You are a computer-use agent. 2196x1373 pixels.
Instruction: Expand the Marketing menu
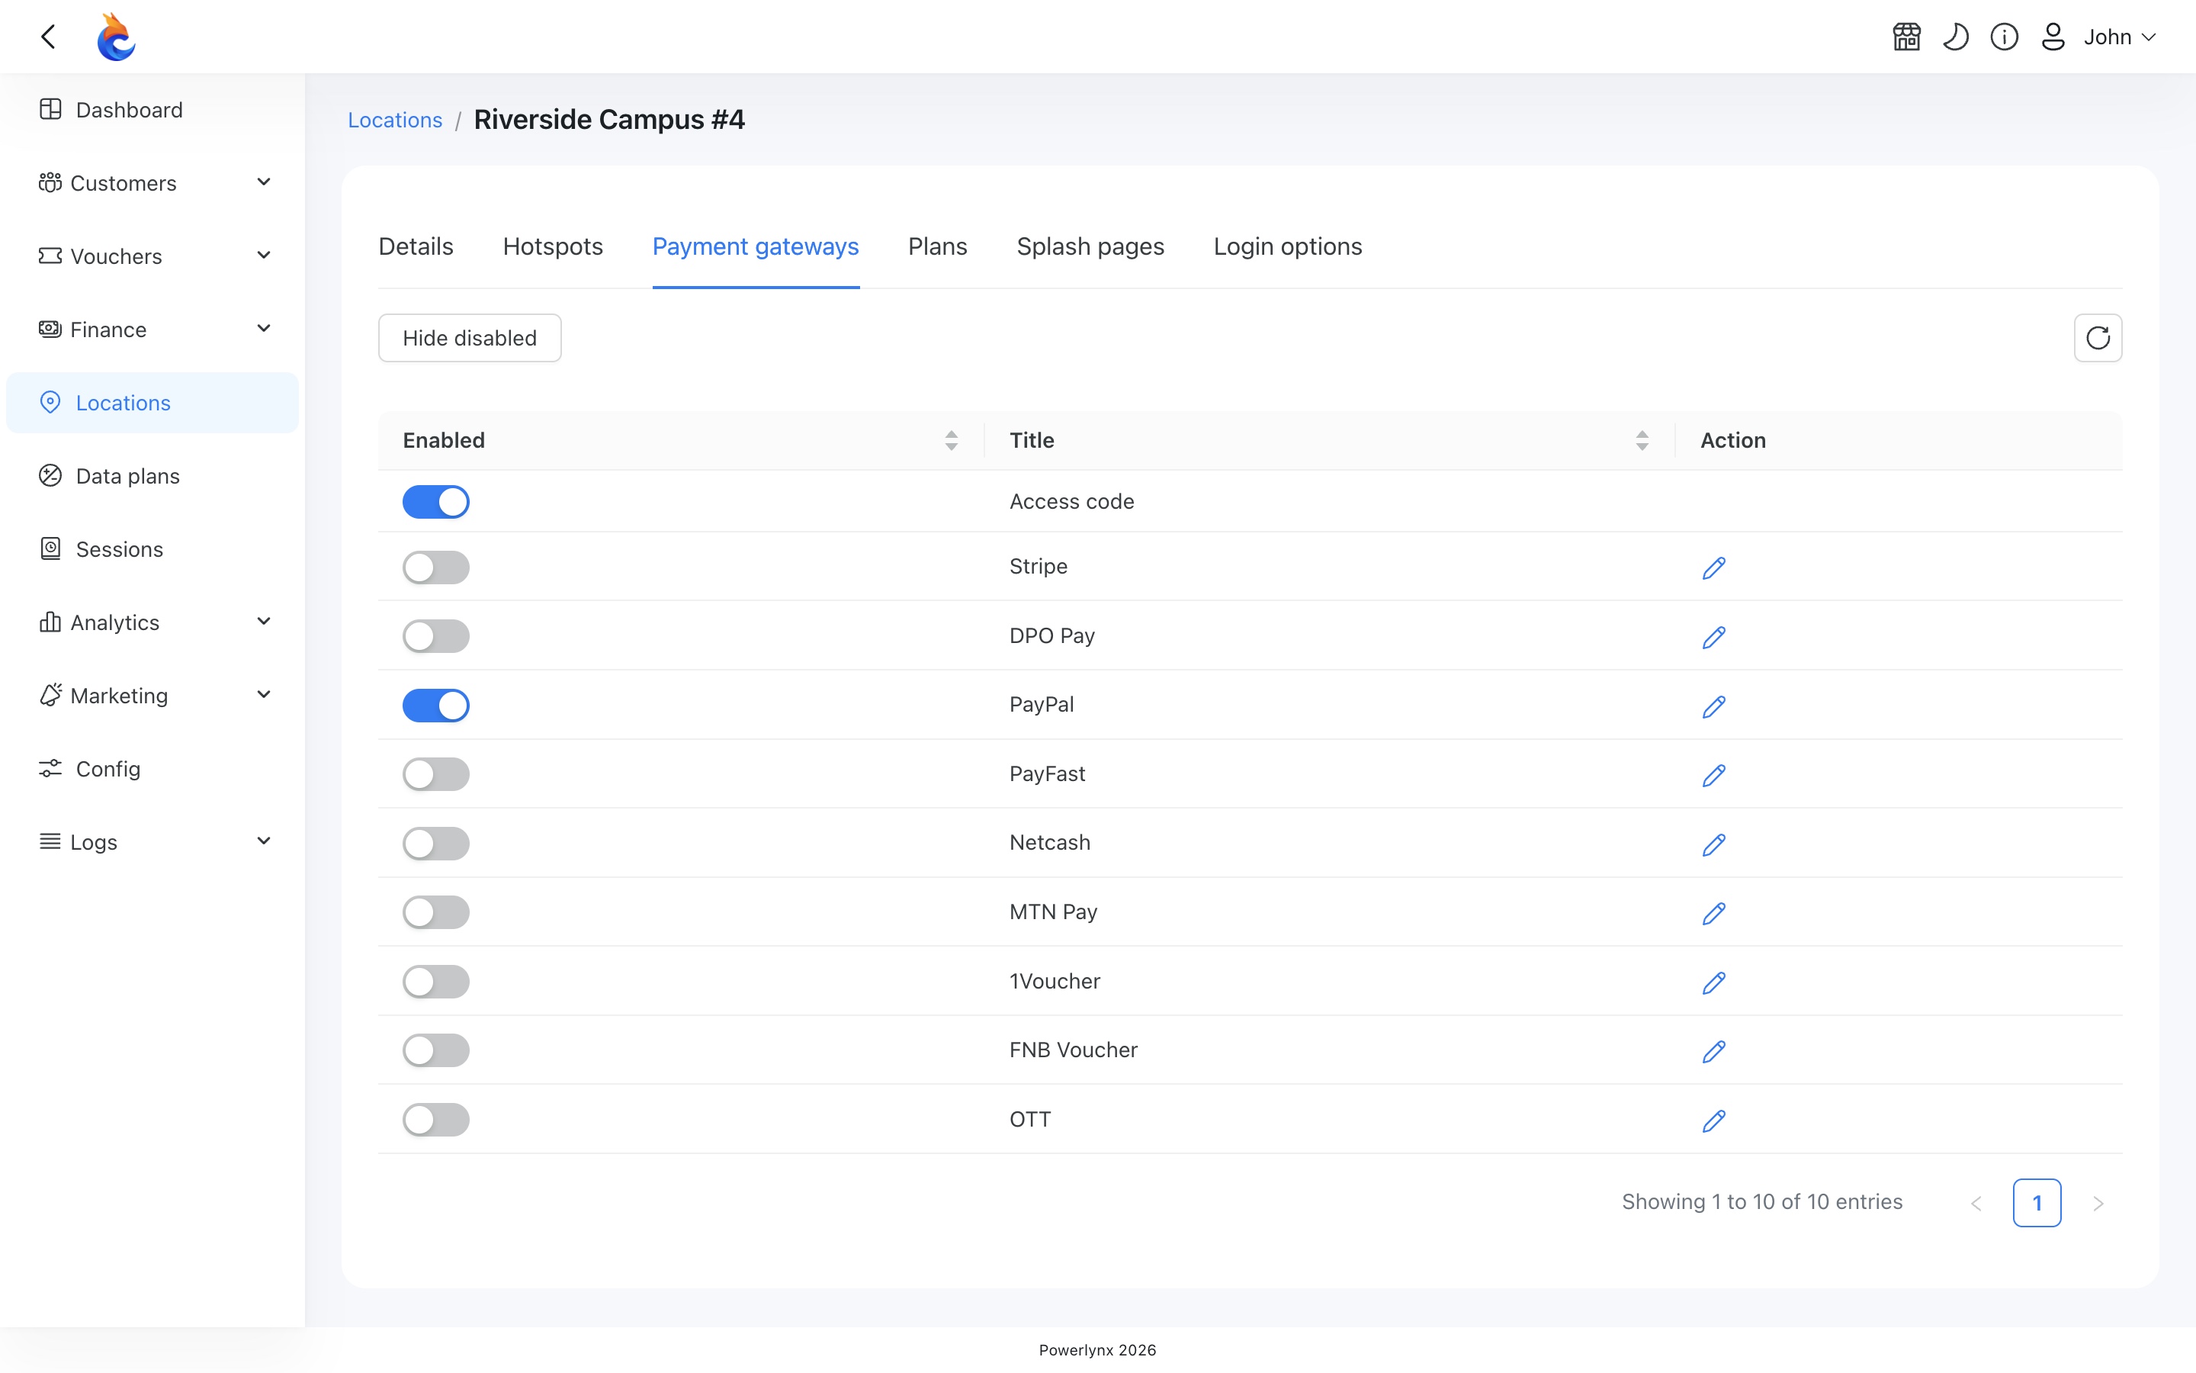[x=152, y=696]
